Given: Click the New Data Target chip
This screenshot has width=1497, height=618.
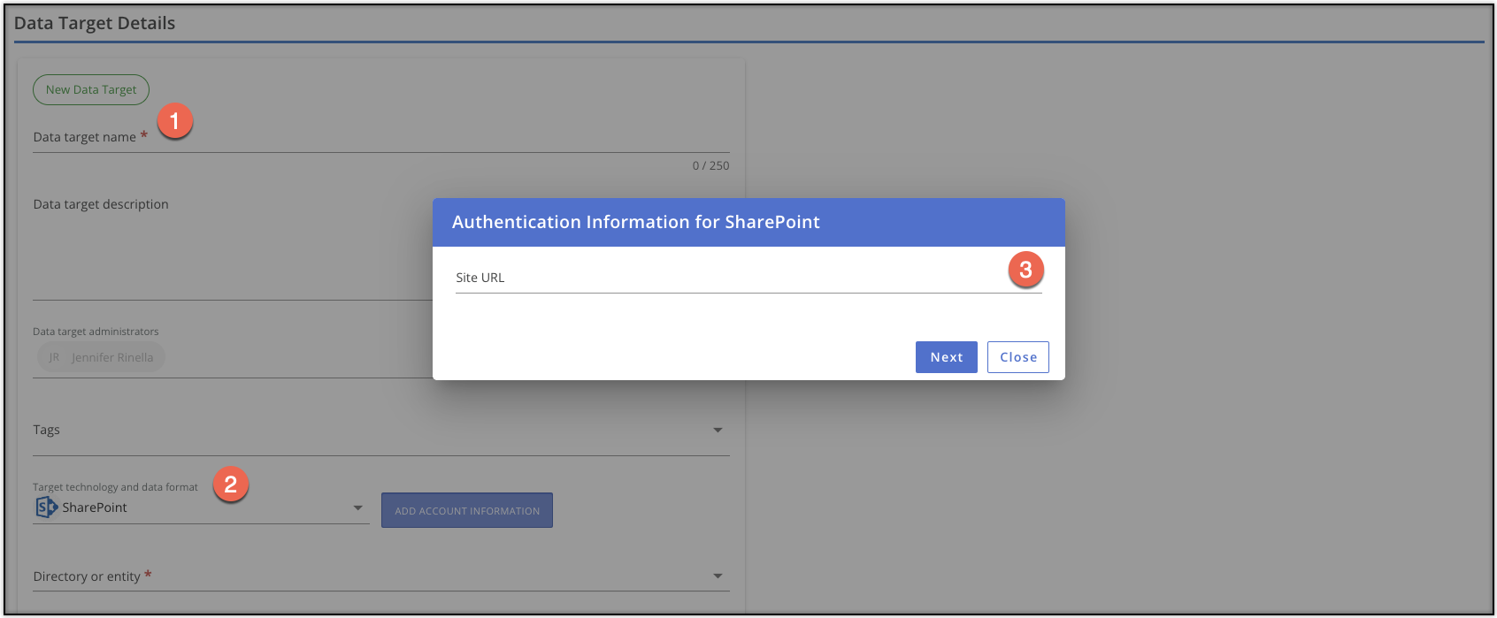Looking at the screenshot, I should pyautogui.click(x=91, y=89).
